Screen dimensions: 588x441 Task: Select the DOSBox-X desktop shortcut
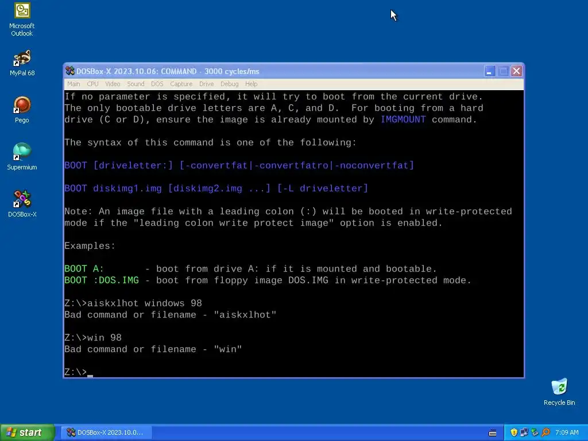[x=22, y=204]
